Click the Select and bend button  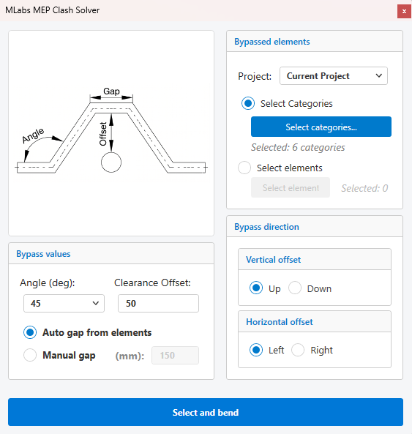pyautogui.click(x=206, y=412)
